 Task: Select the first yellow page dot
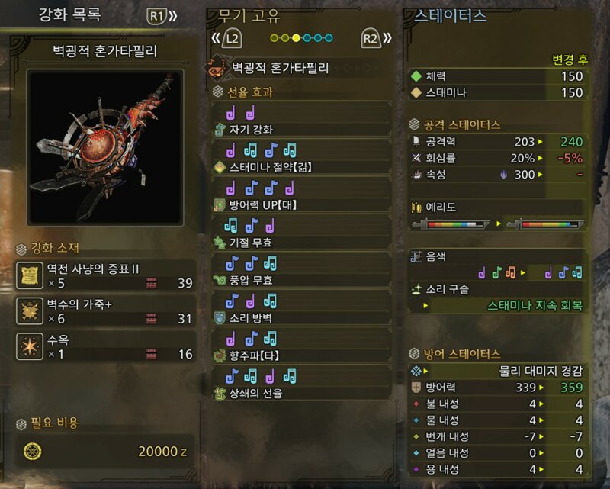274,38
